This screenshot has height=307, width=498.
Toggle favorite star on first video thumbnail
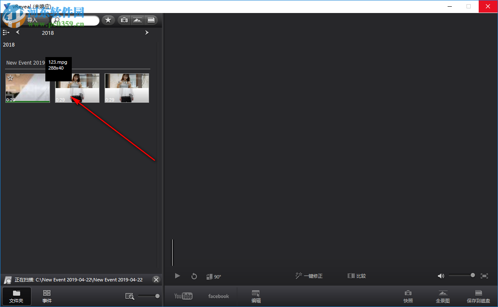click(10, 78)
